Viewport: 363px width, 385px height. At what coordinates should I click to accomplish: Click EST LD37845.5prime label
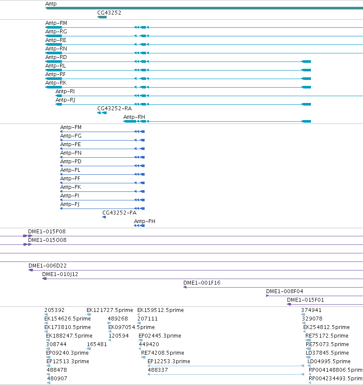coord(327,353)
